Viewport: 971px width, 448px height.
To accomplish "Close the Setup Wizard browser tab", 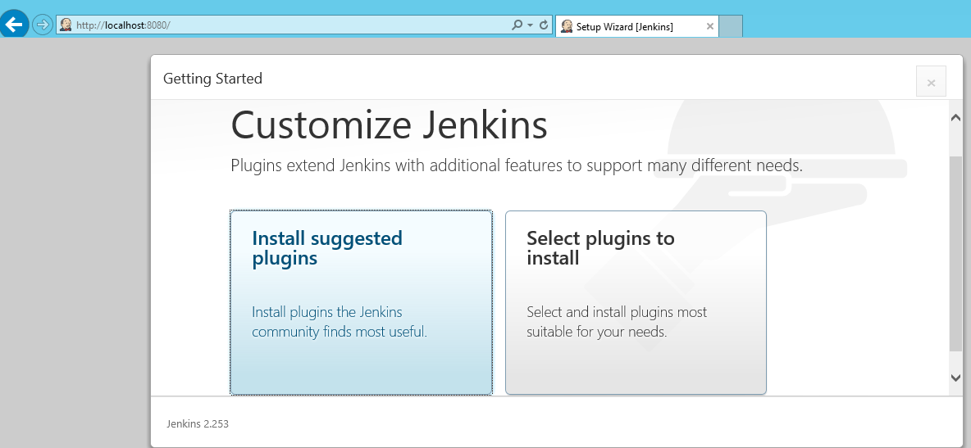I will 709,26.
